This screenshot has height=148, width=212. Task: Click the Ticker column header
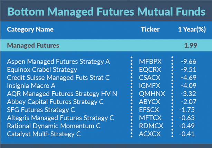point(150,29)
